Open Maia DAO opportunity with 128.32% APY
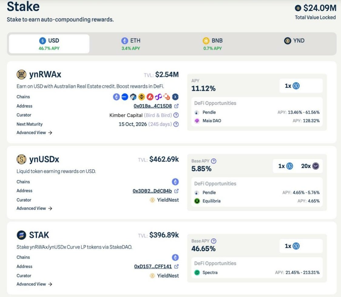Image resolution: width=341 pixels, height=297 pixels. [x=257, y=121]
